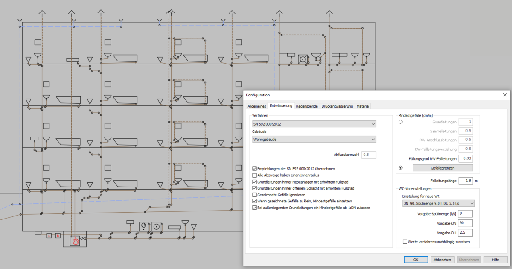Select the basement appliance symbol with dial
512x269 pixels.
tap(144, 227)
